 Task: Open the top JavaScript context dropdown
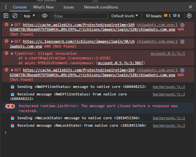pyautogui.click(x=30, y=16)
